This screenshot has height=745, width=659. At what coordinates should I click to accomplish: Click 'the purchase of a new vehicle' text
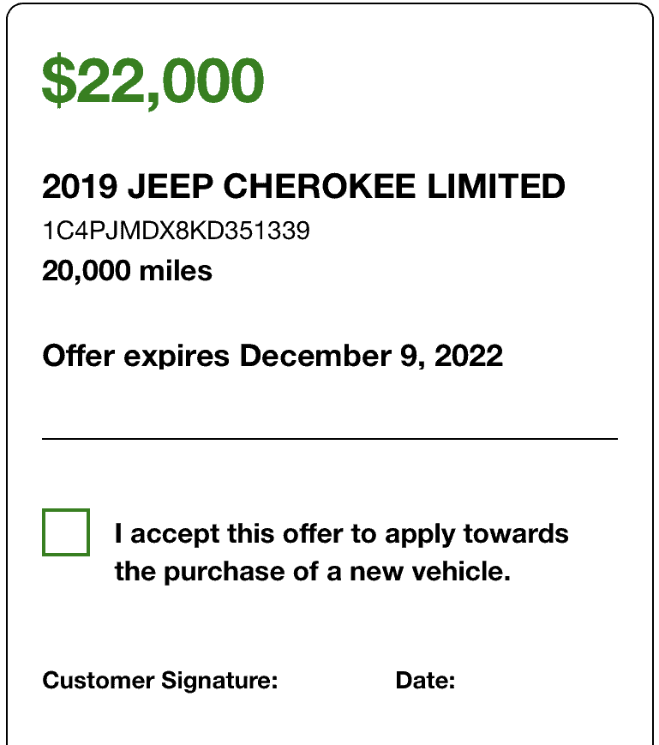point(313,571)
